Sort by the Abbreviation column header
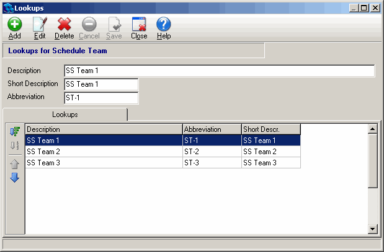The image size is (384, 252). (212, 129)
